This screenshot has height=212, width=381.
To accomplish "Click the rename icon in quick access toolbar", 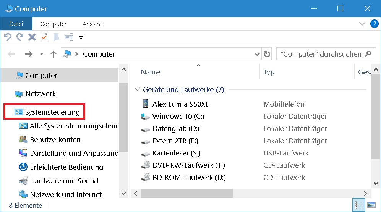I will [69, 37].
